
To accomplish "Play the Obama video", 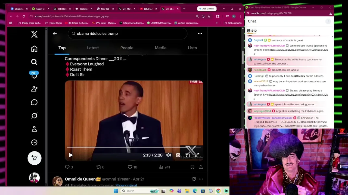I will click(x=70, y=155).
